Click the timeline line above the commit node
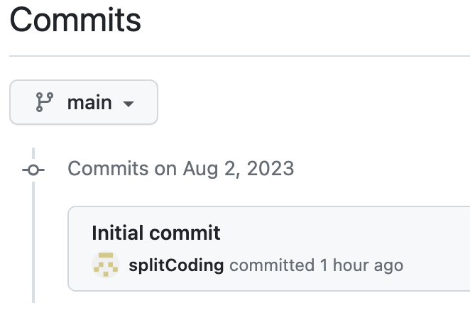 coord(33,153)
